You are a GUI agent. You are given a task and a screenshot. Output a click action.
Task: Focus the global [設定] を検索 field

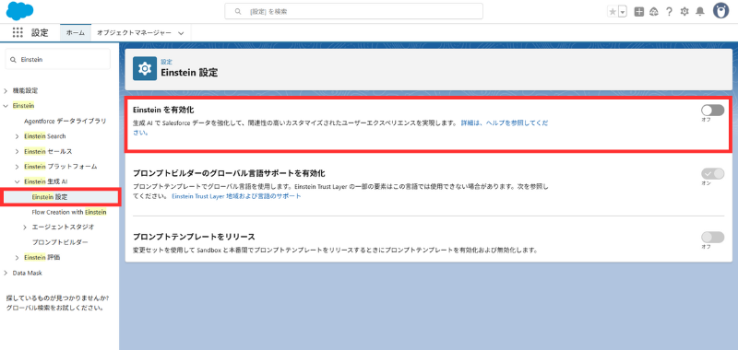354,11
